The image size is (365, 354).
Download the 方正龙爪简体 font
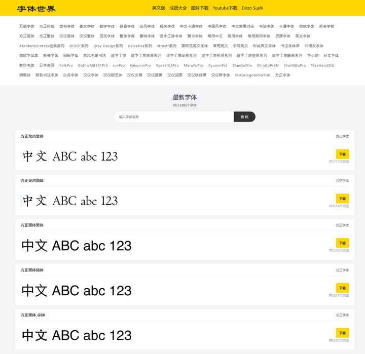click(x=342, y=199)
